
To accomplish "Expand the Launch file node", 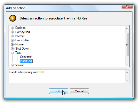I will click(12, 40).
